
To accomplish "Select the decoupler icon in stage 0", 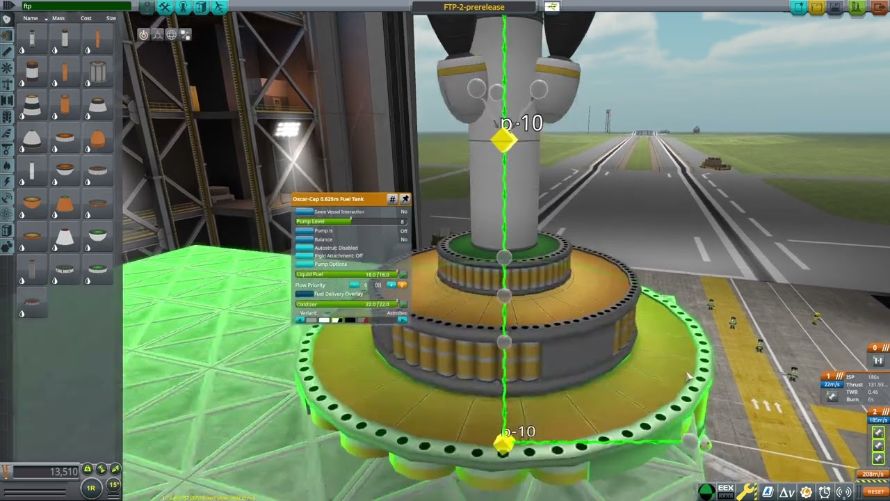I will point(879,361).
